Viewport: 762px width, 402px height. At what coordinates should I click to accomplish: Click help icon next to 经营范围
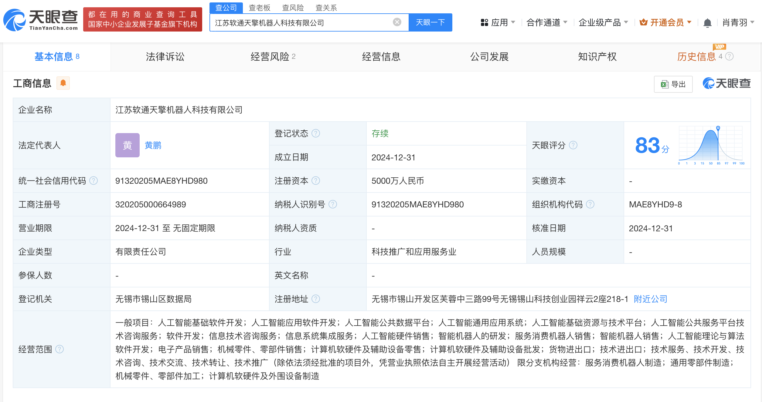(x=60, y=349)
